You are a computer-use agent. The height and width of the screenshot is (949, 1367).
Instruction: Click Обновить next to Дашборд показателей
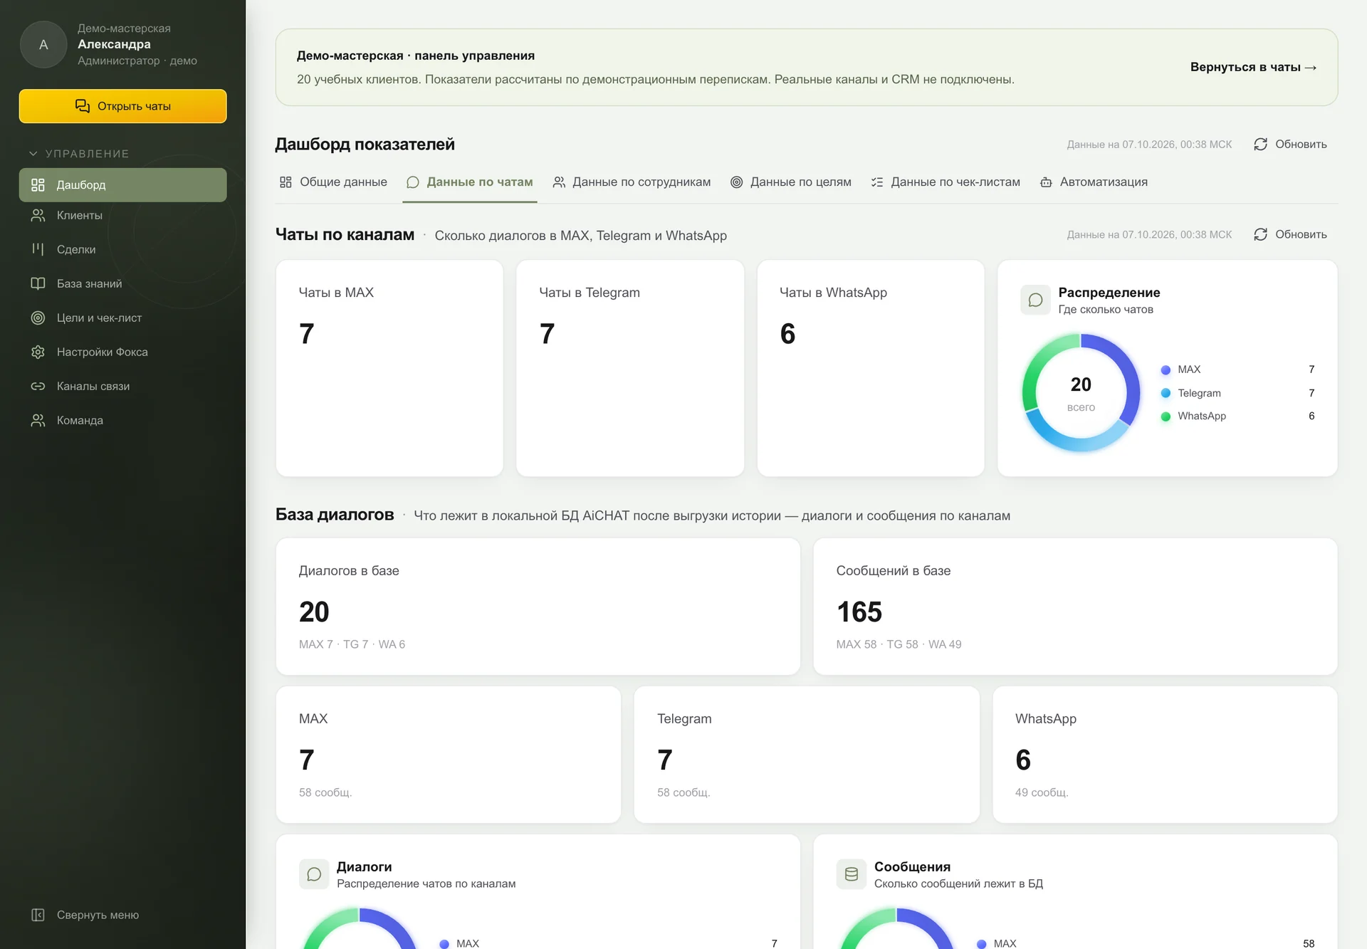1290,145
